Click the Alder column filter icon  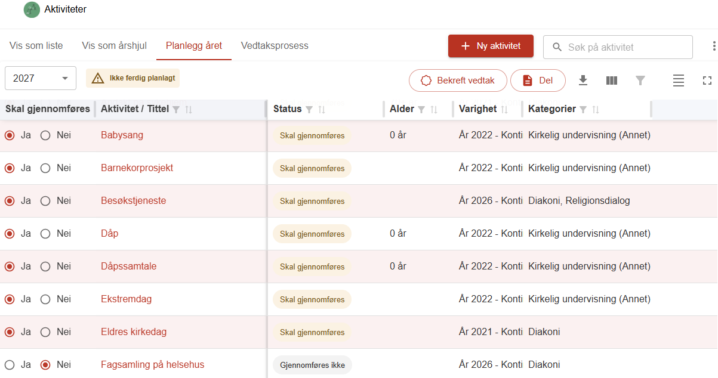pyautogui.click(x=421, y=109)
